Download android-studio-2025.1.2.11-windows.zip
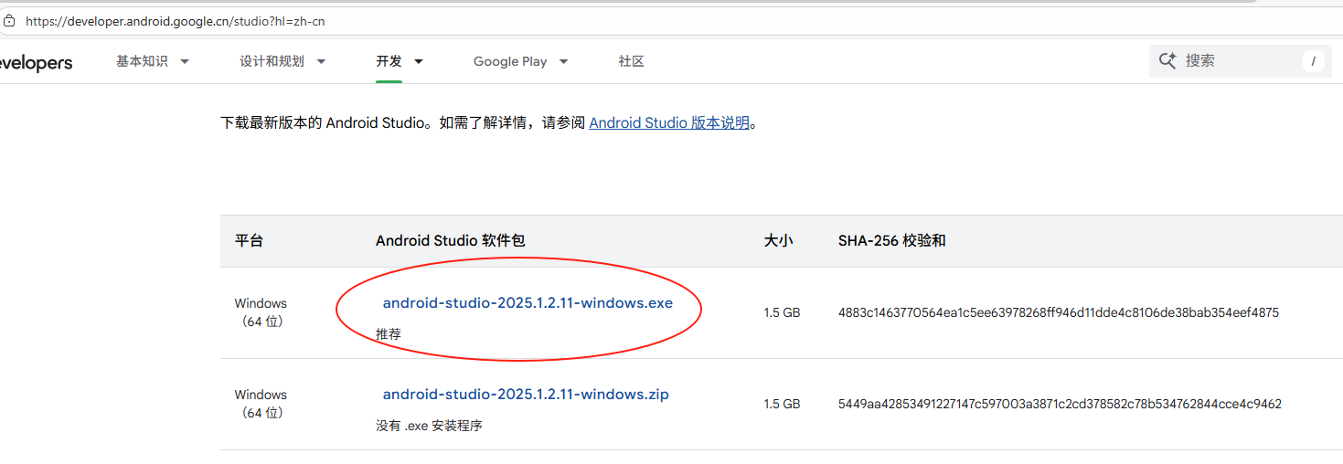Screen dimensions: 1343x464 click(526, 395)
